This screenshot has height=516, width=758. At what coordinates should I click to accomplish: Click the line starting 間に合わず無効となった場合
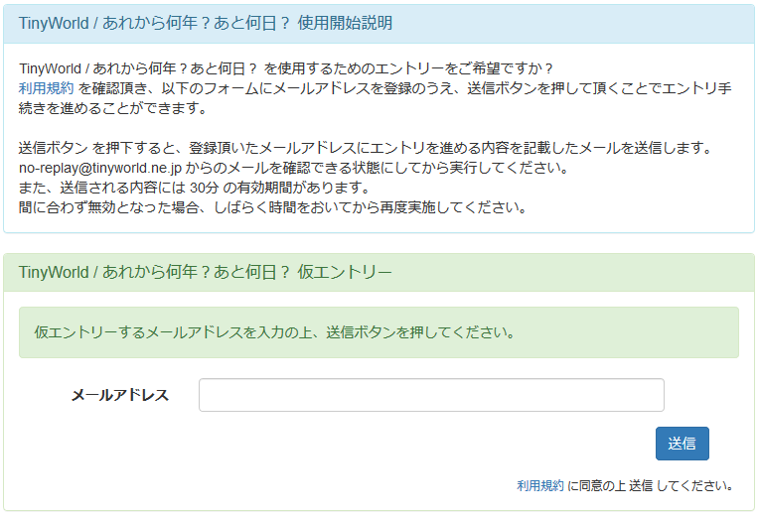click(x=272, y=207)
